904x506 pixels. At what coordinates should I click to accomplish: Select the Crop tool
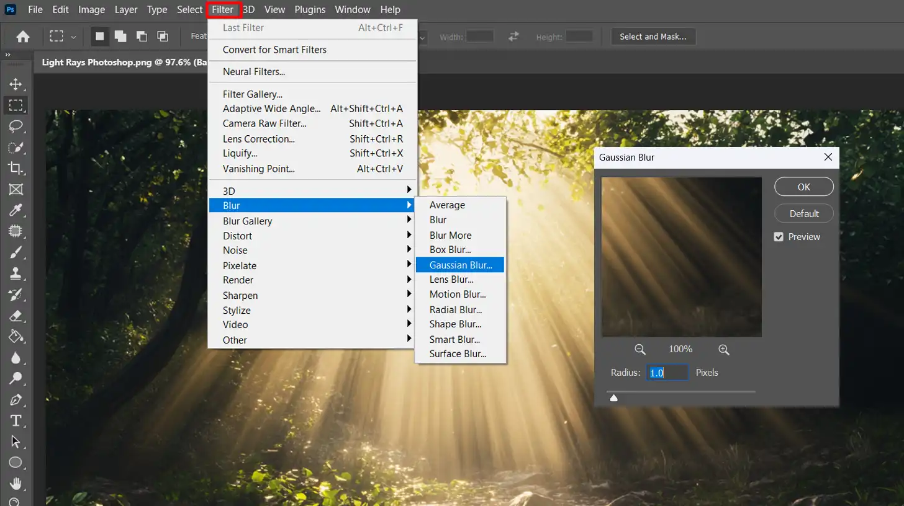[16, 168]
